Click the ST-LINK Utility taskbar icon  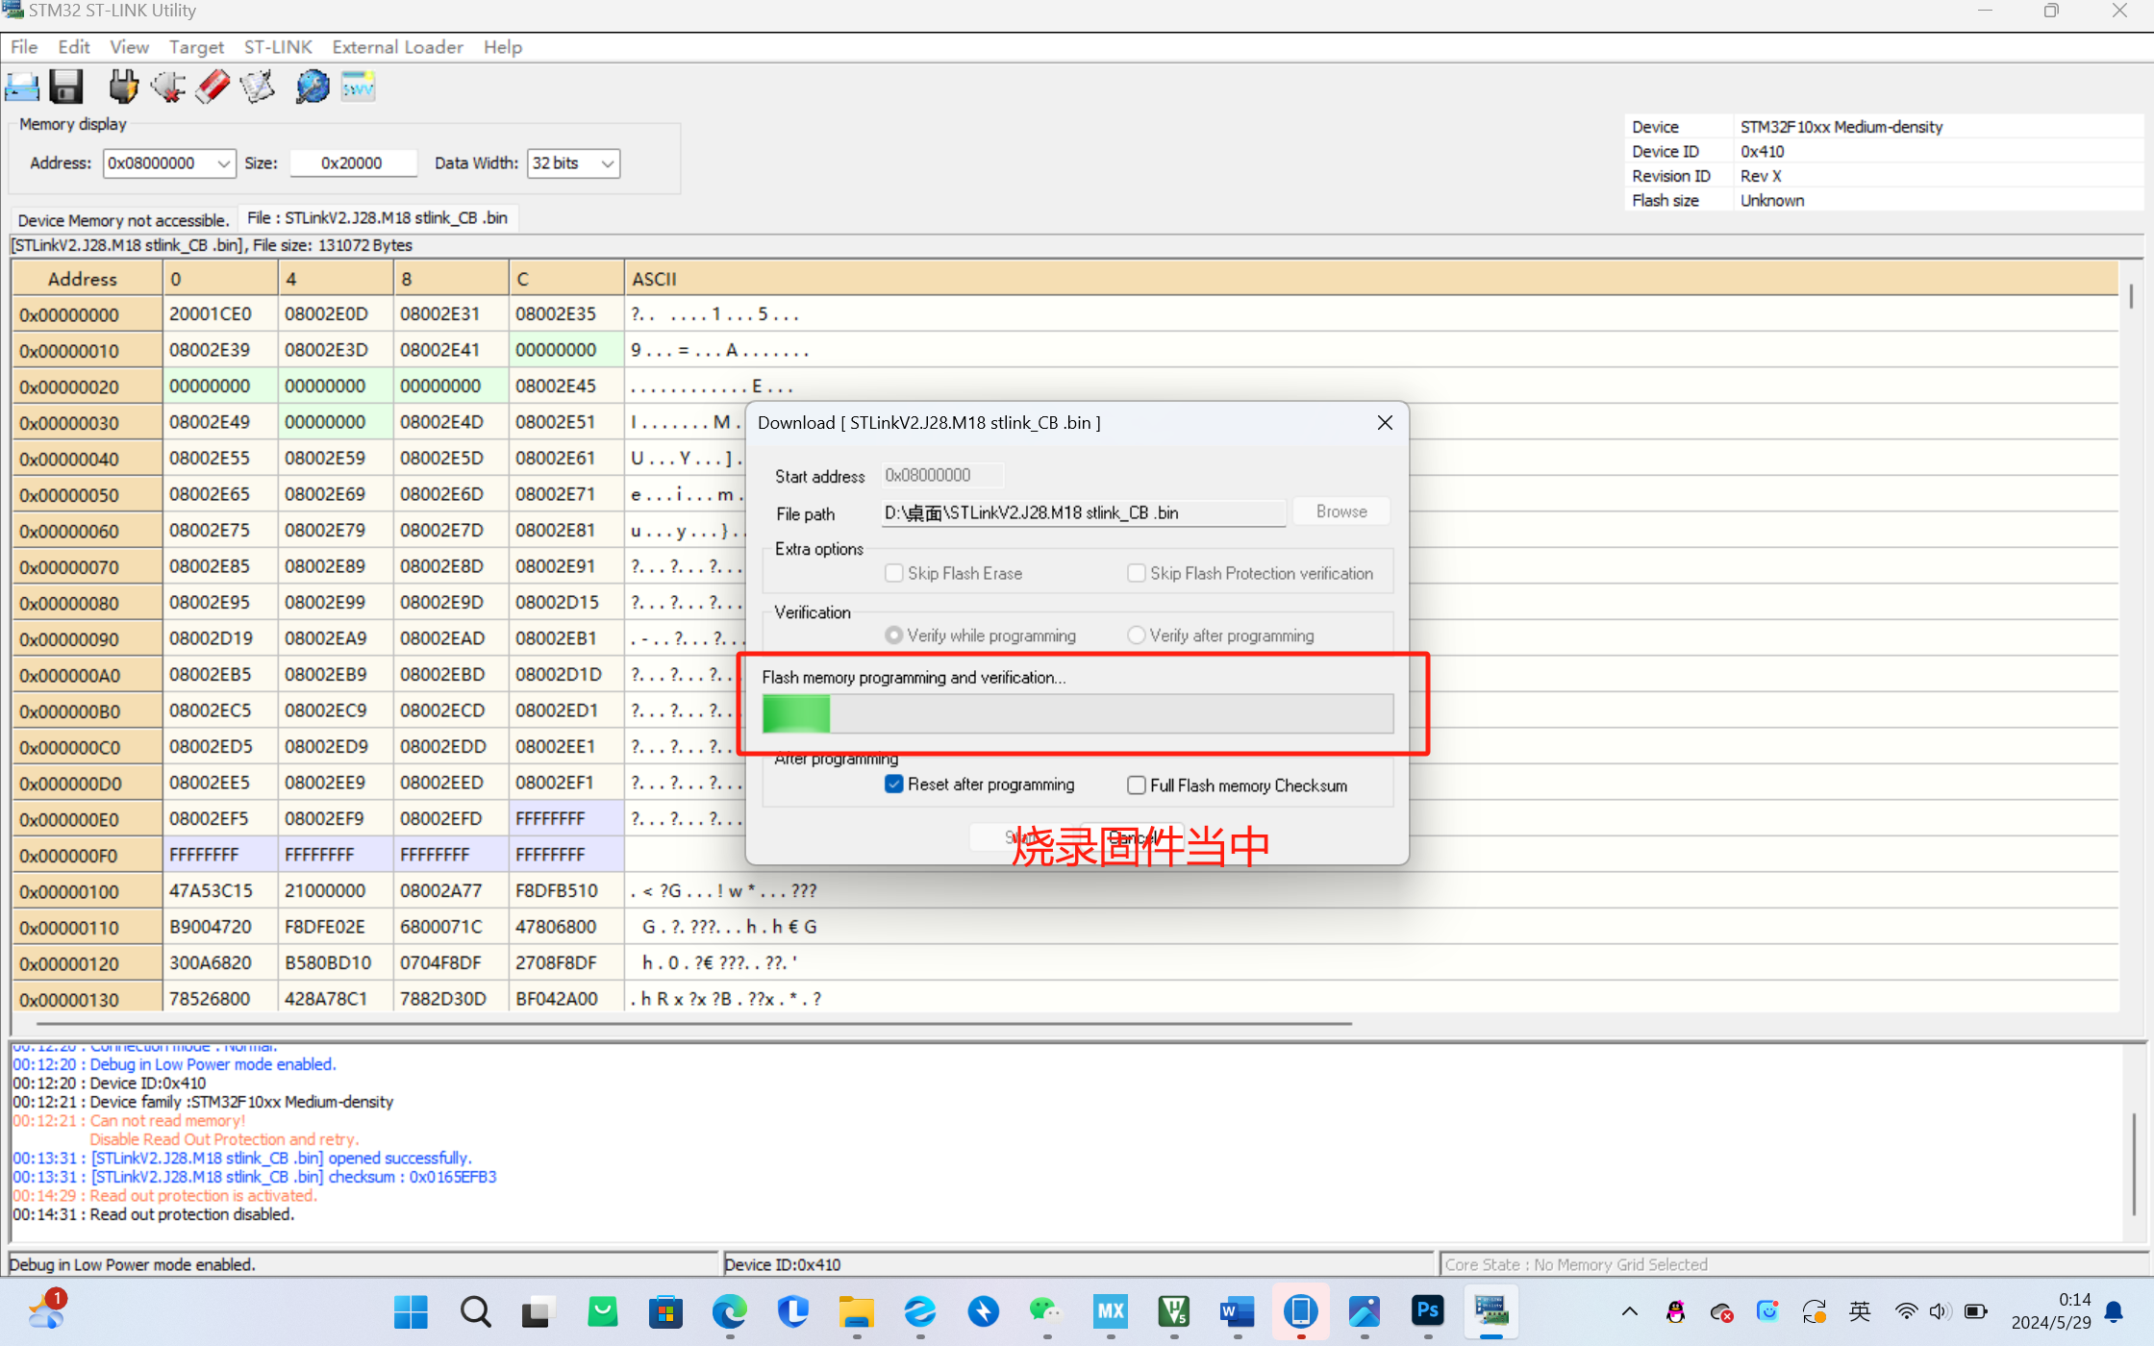1490,1311
